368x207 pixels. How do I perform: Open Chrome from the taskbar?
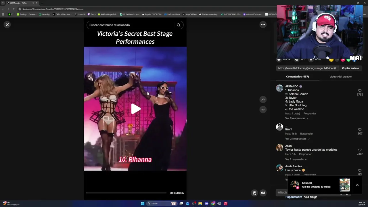(x=213, y=204)
